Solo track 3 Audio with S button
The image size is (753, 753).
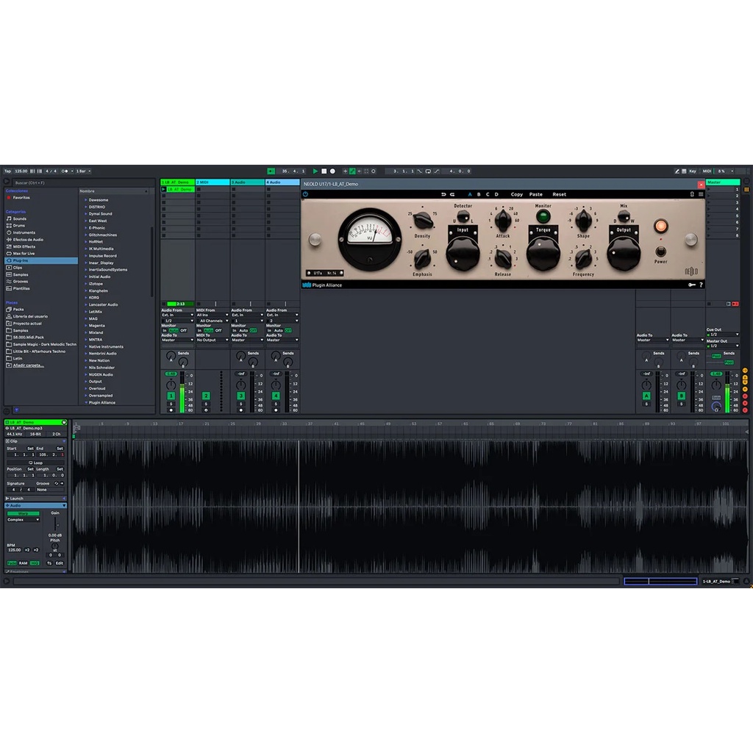[241, 404]
